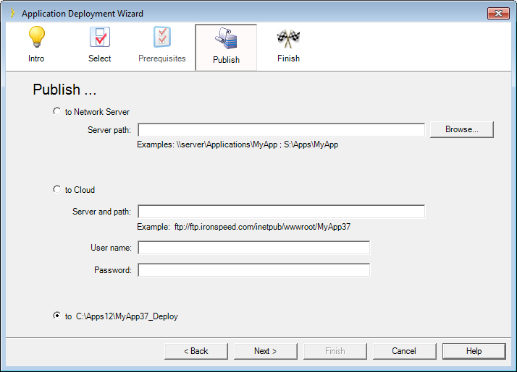Focus the Server path input field
517x372 pixels.
tap(281, 130)
